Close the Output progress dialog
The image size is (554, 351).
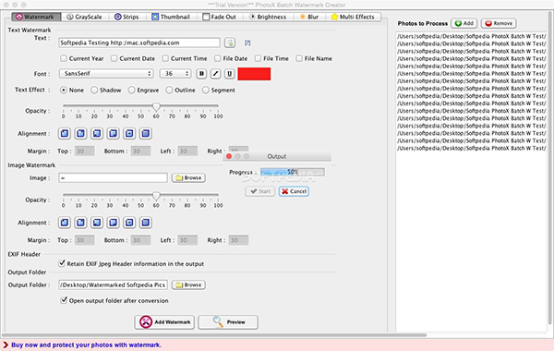click(229, 156)
